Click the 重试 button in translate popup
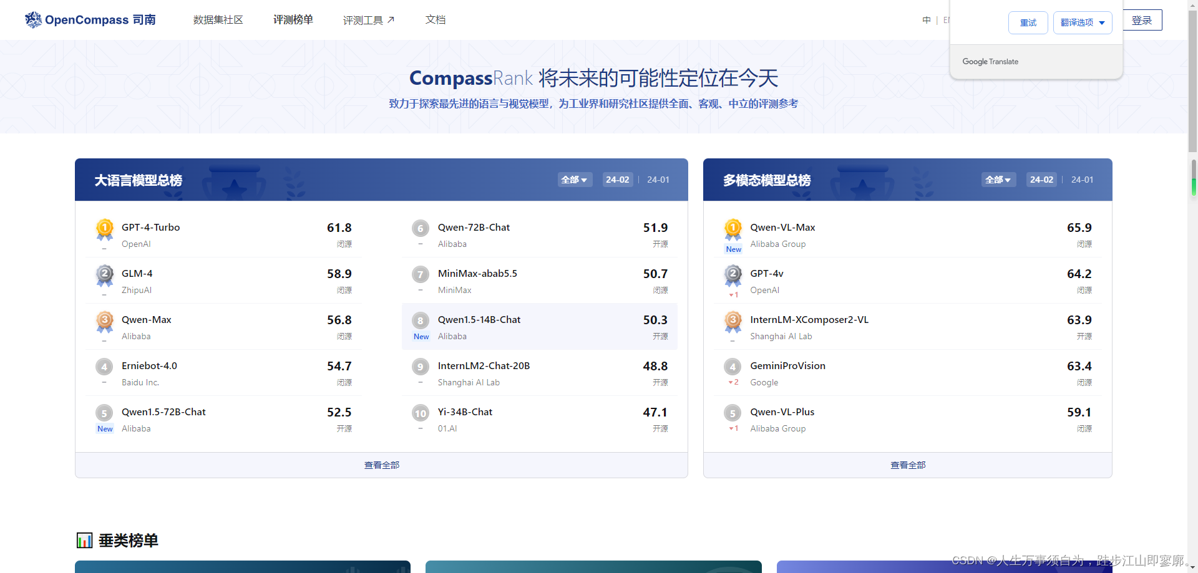1198x573 pixels. 1028,22
